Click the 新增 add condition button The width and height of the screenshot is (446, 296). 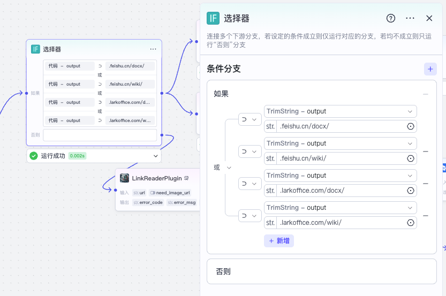279,241
